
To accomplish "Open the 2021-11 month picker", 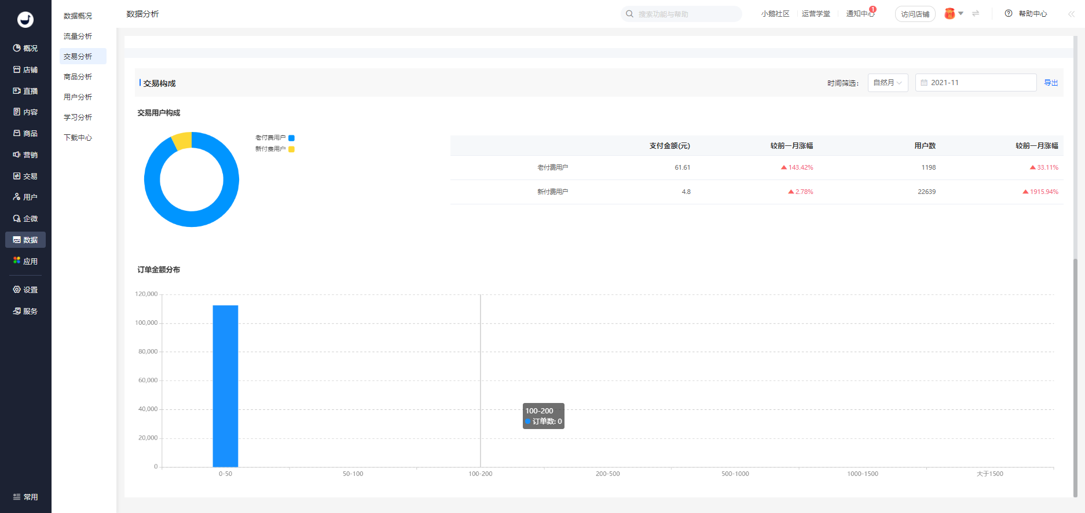I will (x=976, y=83).
